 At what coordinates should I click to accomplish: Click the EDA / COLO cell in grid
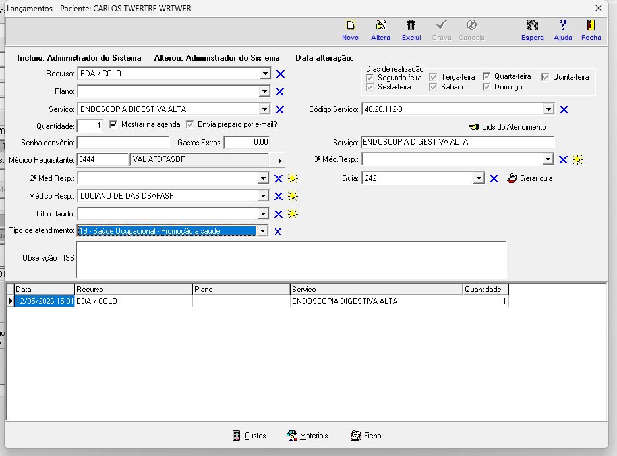coord(133,301)
